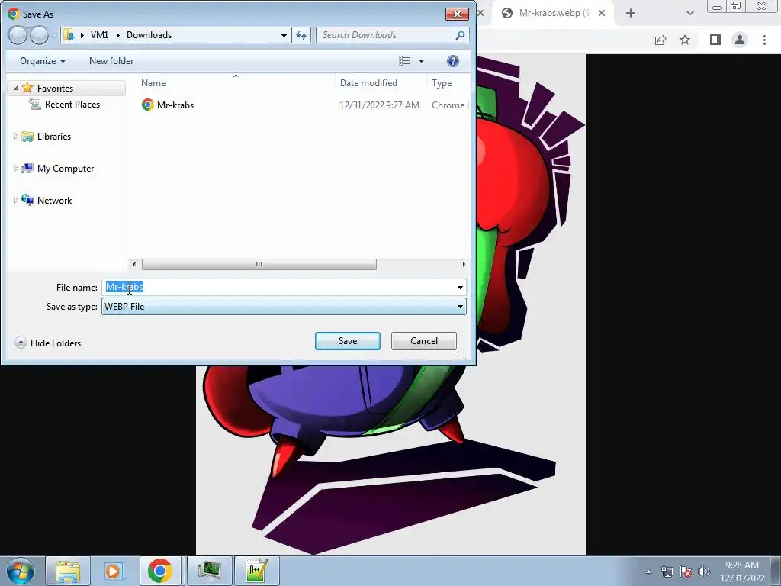Image resolution: width=781 pixels, height=586 pixels.
Task: Create a New folder
Action: click(x=111, y=61)
